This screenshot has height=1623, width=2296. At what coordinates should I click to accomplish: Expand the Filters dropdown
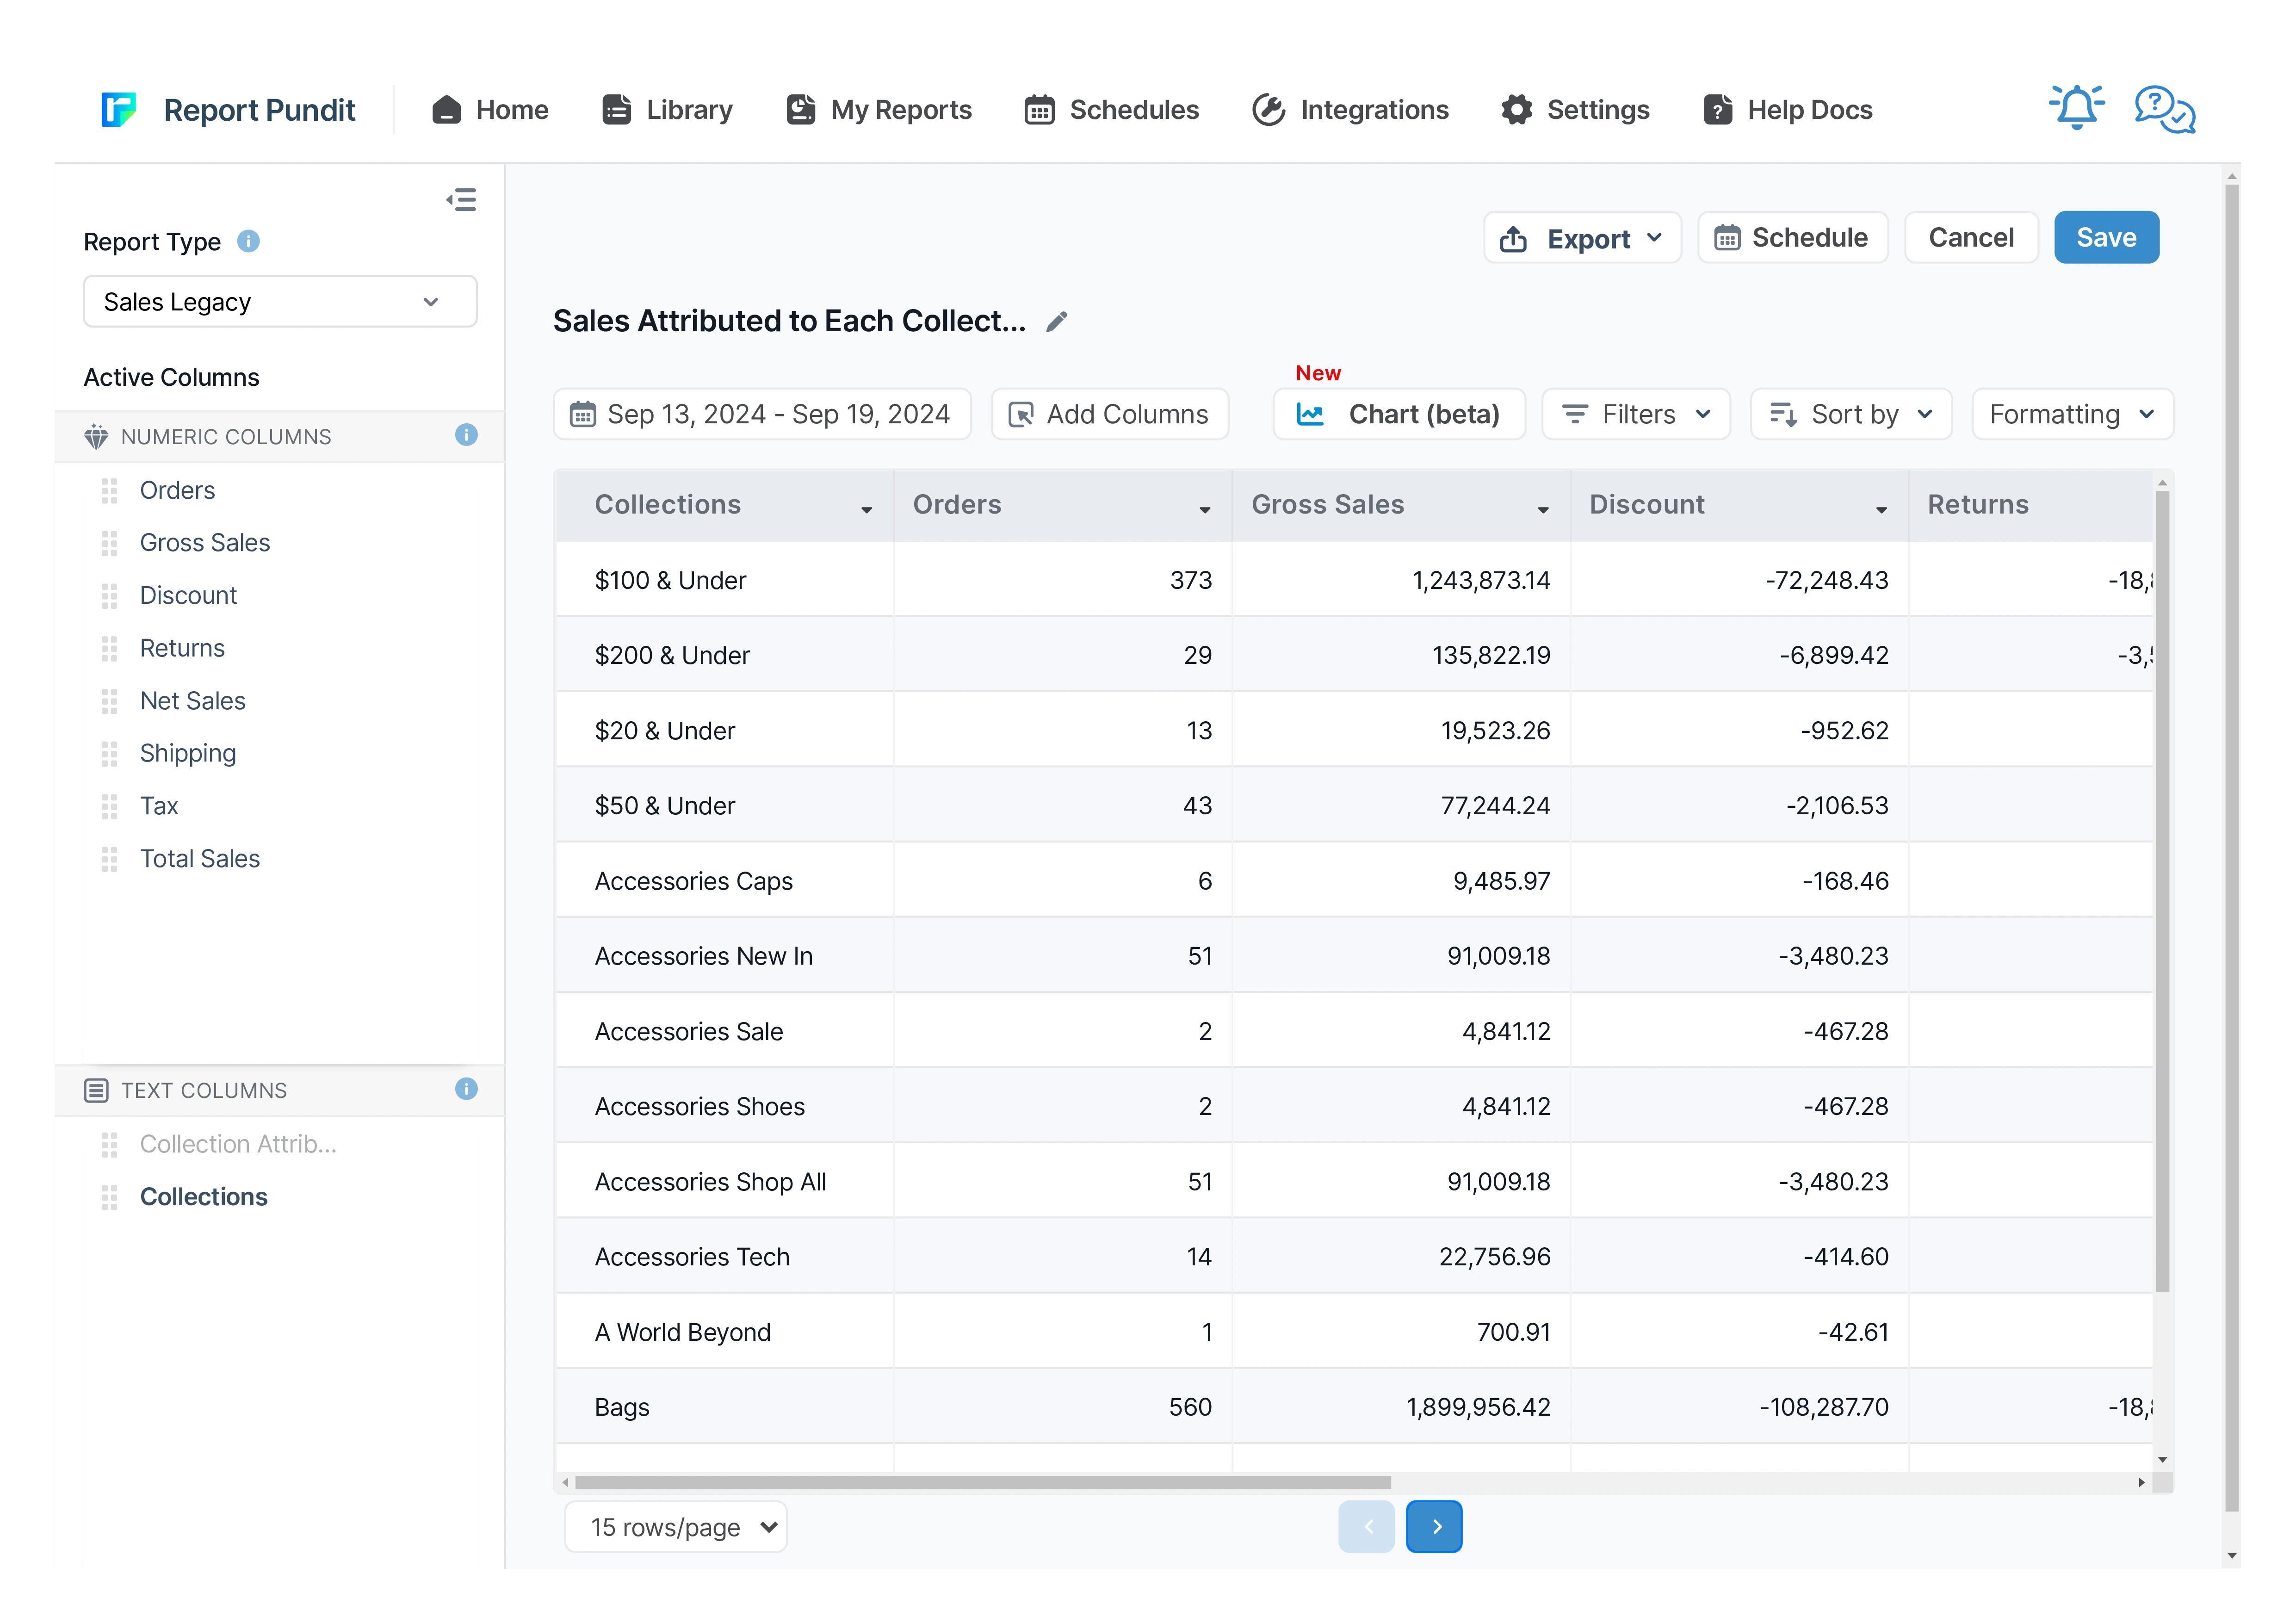[x=1636, y=414]
